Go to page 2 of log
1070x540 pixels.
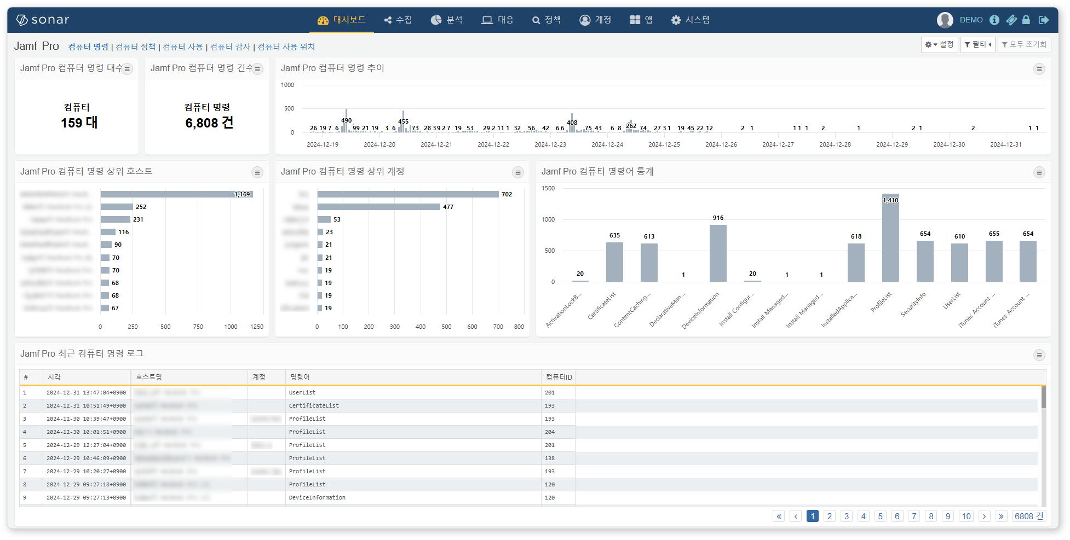[x=830, y=516]
